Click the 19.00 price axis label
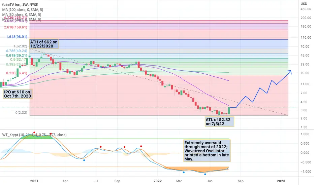Viewport: 314px width, 185px height. point(305,73)
